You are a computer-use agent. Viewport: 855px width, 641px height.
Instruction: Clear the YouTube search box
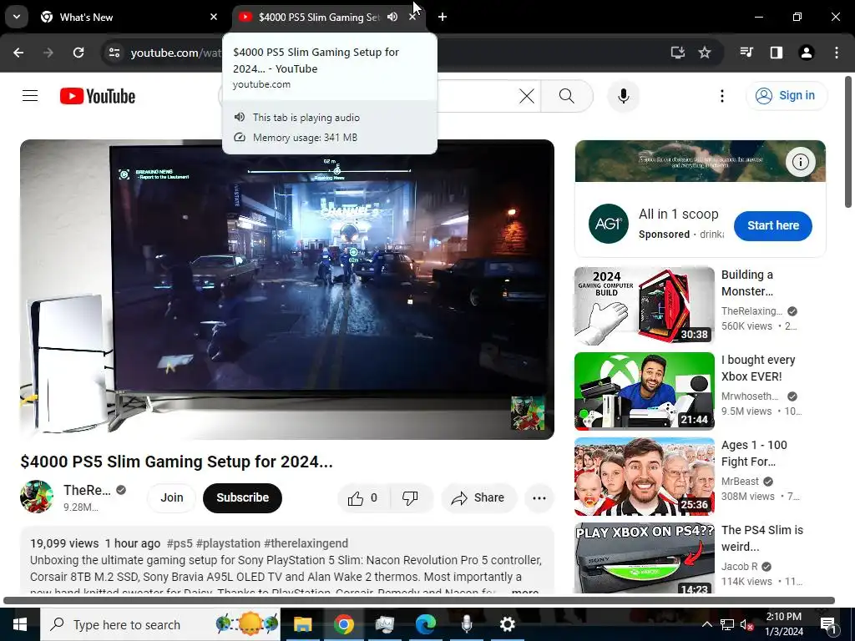[526, 97]
